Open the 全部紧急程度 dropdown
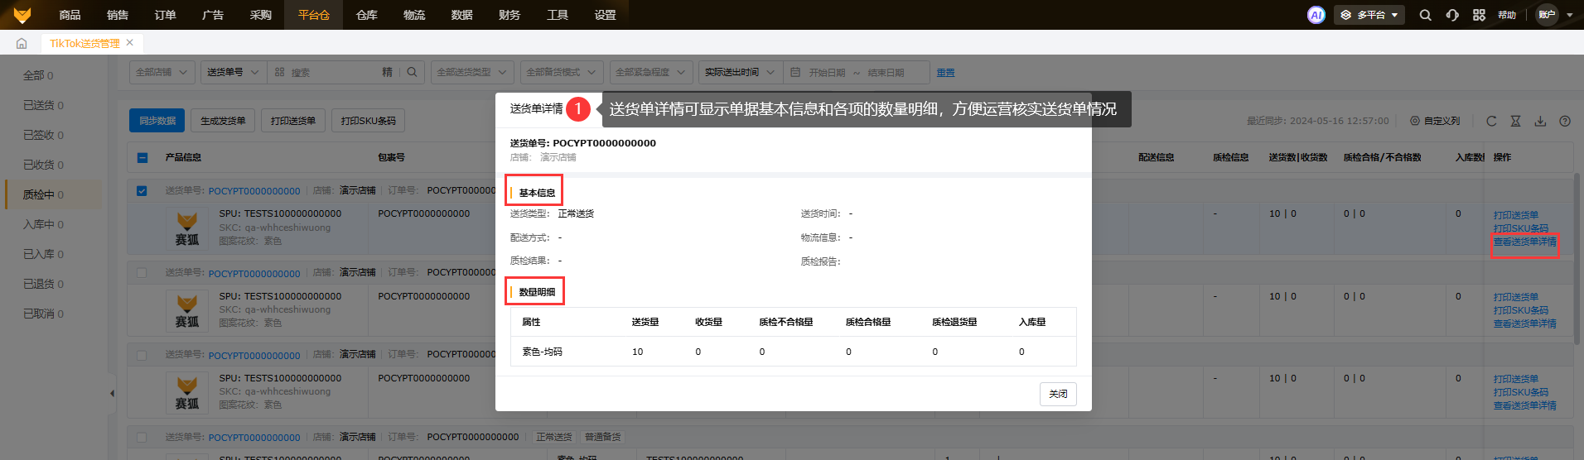The image size is (1584, 460). click(x=651, y=73)
